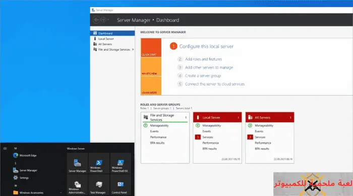The height and width of the screenshot is (196, 353).
Task: Click the red services alert badge in Local Server
Action: 198,137
